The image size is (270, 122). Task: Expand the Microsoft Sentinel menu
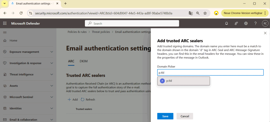coord(28,97)
